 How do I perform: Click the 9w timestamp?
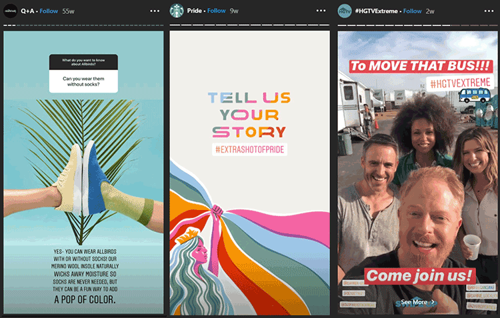point(234,11)
